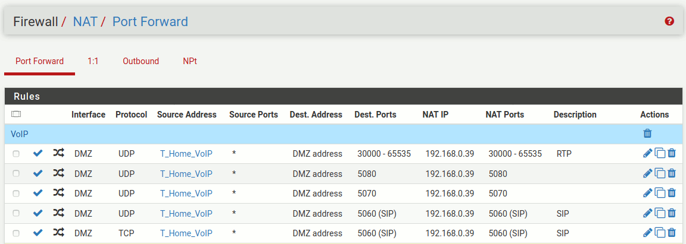Copy the port 5080 rule
The width and height of the screenshot is (686, 244).
coord(660,173)
